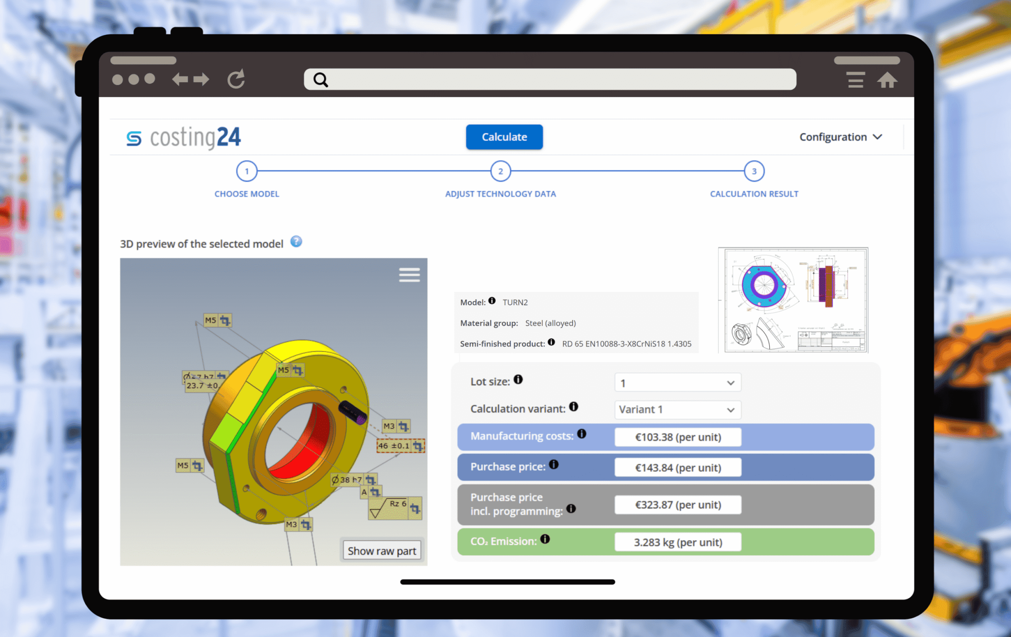Click the CHOOSE MODEL step label
Screen dimensions: 1011x637
[x=247, y=194]
